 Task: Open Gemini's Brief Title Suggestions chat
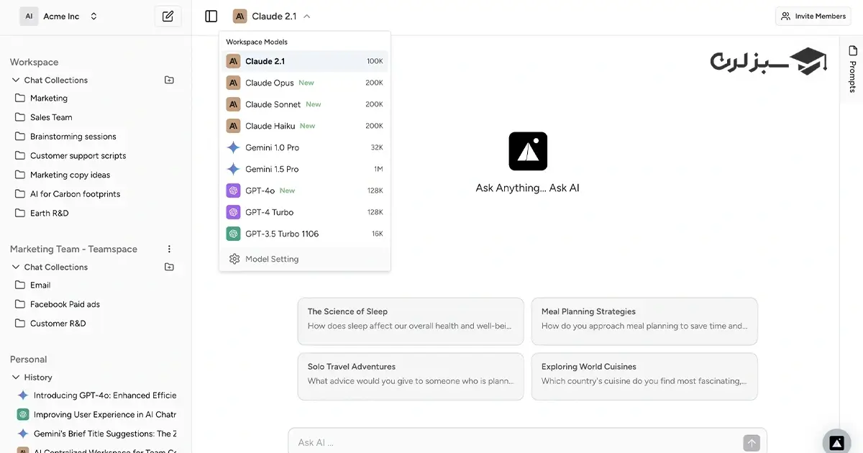[x=96, y=434]
